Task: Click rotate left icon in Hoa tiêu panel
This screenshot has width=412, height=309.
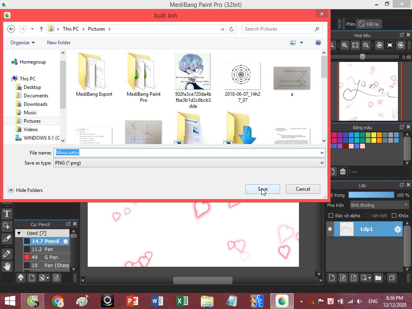Action: click(379, 45)
